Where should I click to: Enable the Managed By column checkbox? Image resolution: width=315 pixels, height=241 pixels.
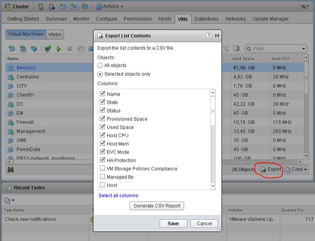coord(102,177)
